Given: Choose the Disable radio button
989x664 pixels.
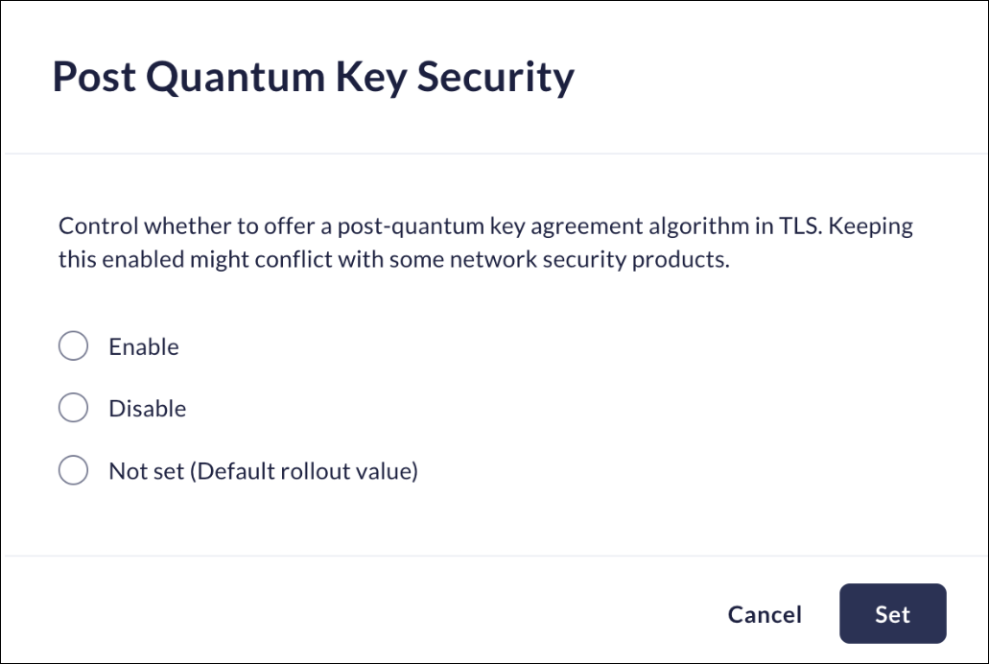Looking at the screenshot, I should [x=73, y=409].
